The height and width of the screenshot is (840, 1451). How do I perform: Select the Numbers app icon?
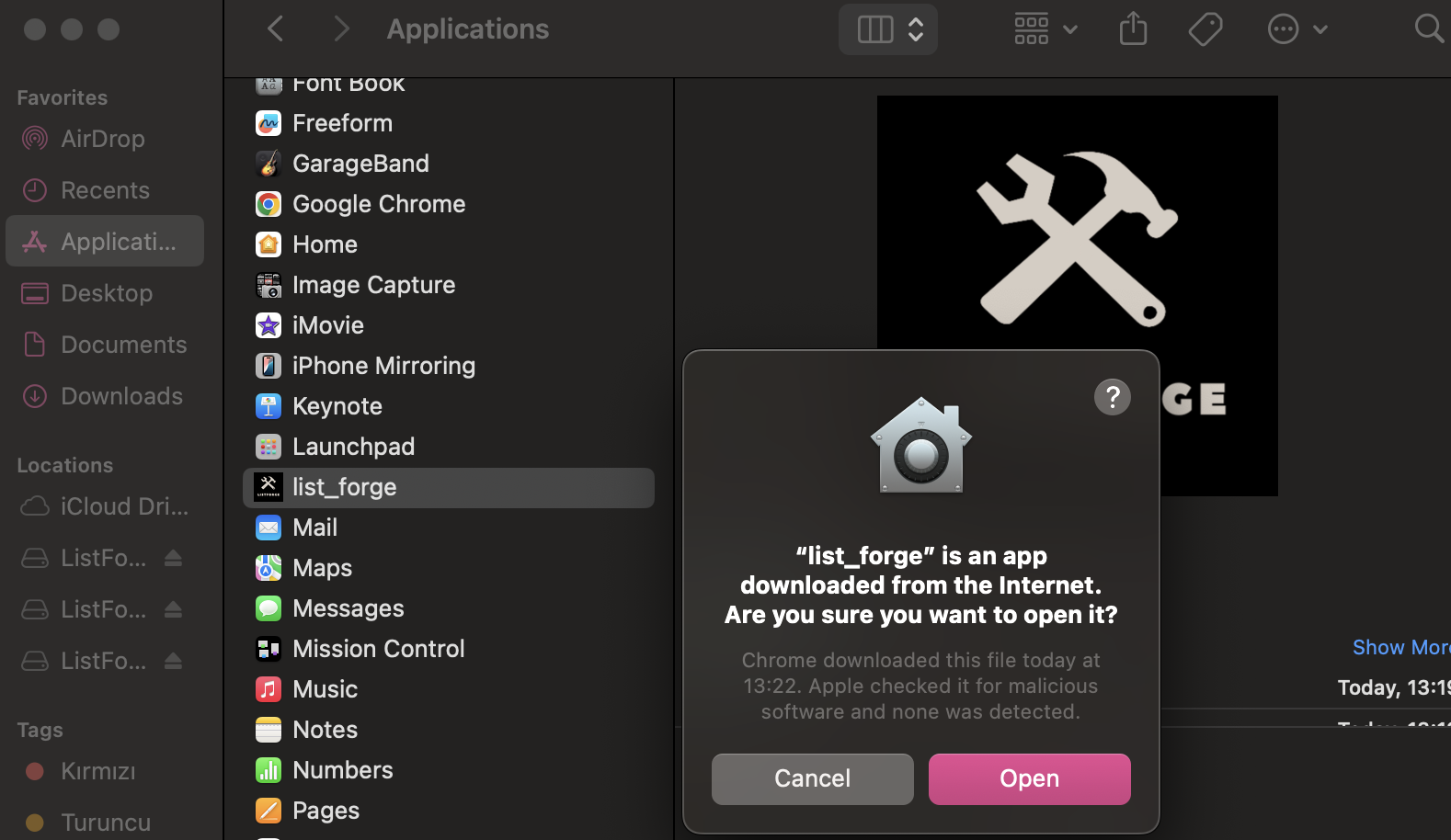click(268, 770)
